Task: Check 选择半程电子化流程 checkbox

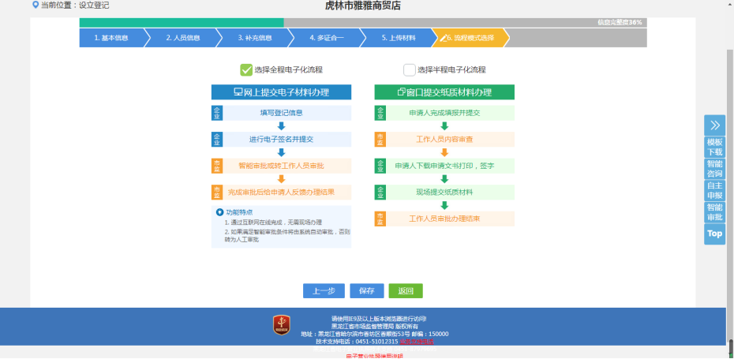Action: tap(410, 69)
